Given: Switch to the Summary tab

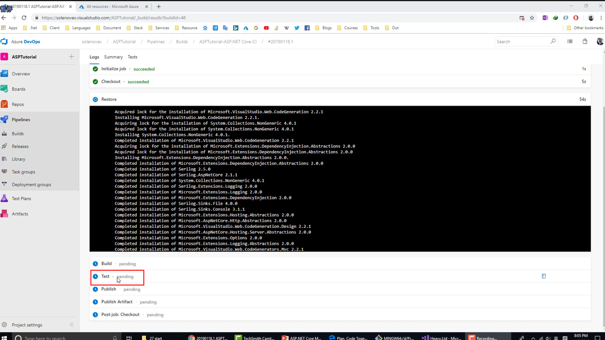Looking at the screenshot, I should coord(113,57).
